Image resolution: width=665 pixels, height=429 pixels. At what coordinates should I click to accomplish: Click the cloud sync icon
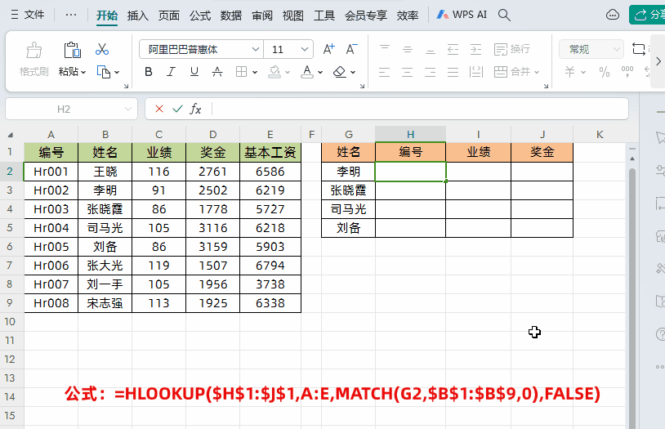click(613, 16)
